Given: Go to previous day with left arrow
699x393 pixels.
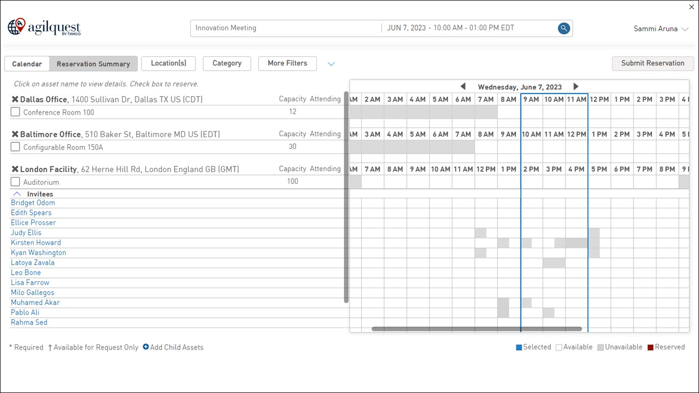Looking at the screenshot, I should (x=463, y=86).
